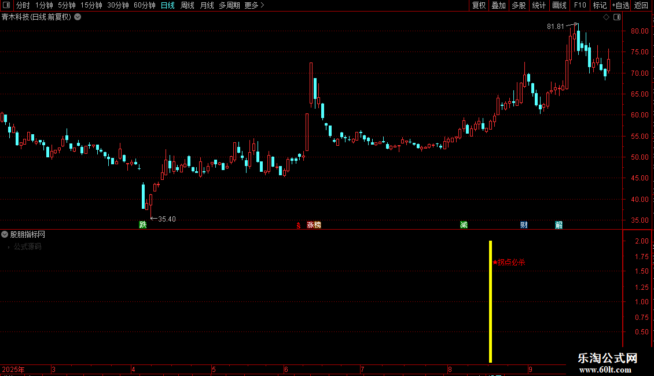Click the diamond icon in chart header
This screenshot has width=654, height=376.
pyautogui.click(x=606, y=17)
